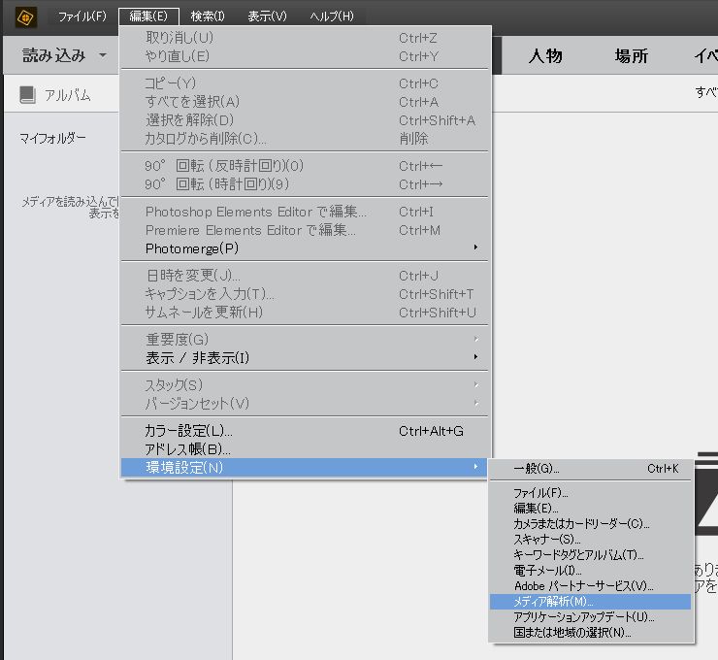Image resolution: width=718 pixels, height=660 pixels.
Task: Click the 取り消し(U) undo entry
Action: tap(305, 38)
